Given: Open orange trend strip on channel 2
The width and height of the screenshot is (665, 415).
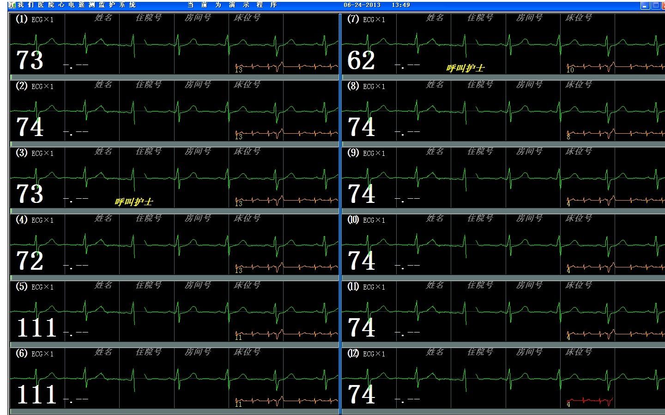Looking at the screenshot, I should [286, 134].
